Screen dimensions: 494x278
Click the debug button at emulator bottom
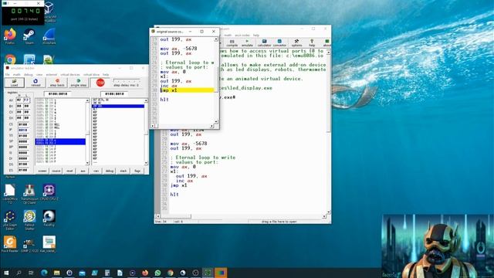pos(110,171)
